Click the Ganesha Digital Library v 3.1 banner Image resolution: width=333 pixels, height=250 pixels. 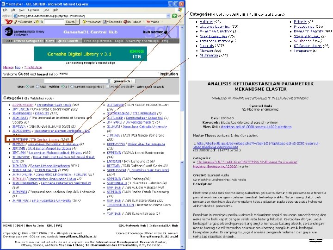pyautogui.click(x=91, y=54)
